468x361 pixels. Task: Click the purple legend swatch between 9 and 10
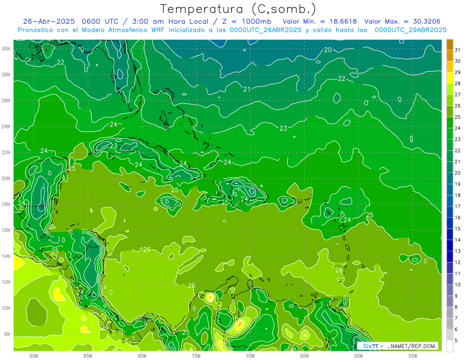(450, 290)
